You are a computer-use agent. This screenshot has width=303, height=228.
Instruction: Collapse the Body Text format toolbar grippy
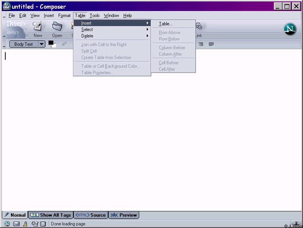tap(4, 46)
